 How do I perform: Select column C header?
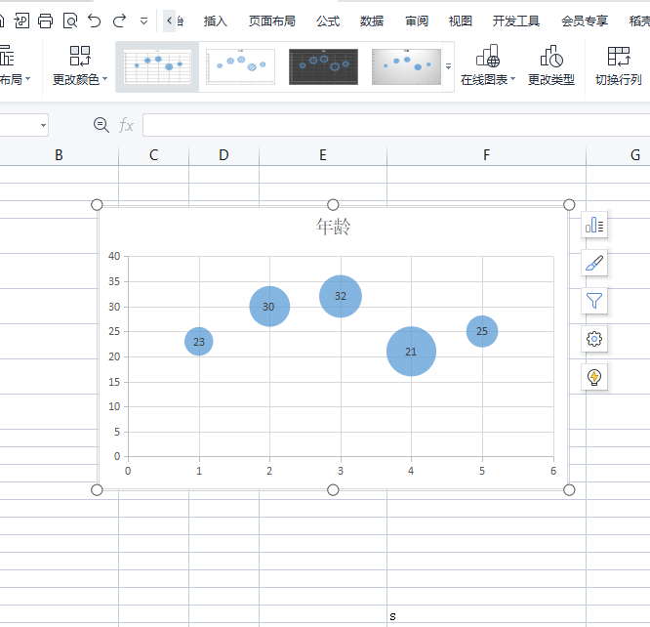pyautogui.click(x=154, y=155)
